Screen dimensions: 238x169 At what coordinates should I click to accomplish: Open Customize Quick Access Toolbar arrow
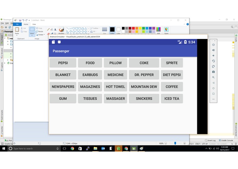(29, 20)
